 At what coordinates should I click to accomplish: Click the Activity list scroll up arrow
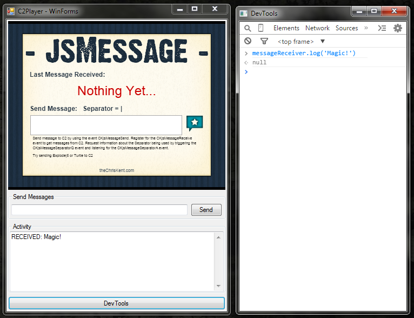click(x=218, y=237)
